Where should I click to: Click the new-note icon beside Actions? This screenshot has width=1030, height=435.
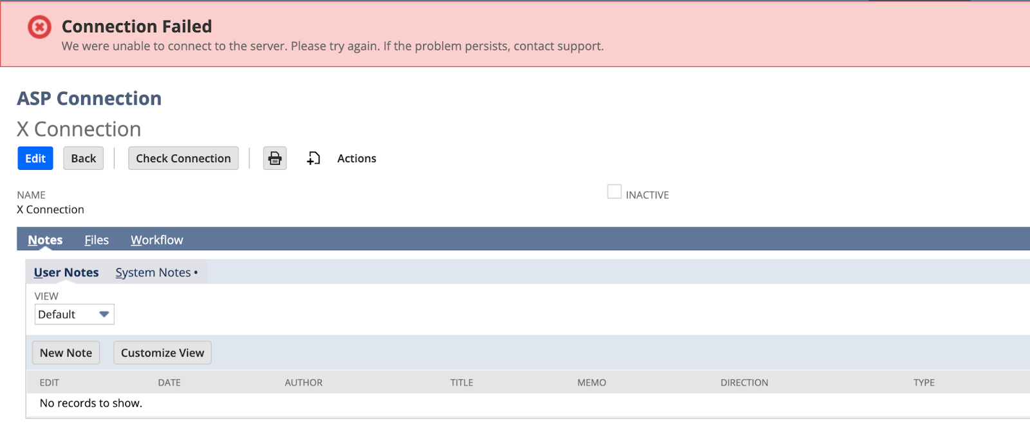click(x=314, y=158)
